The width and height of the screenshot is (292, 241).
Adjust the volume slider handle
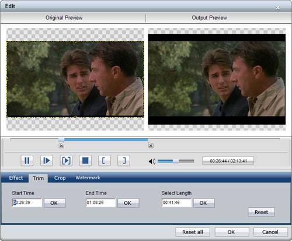coord(176,161)
